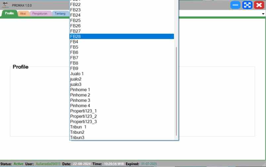
Task: Close the PROMAX application
Action: pos(259,5)
